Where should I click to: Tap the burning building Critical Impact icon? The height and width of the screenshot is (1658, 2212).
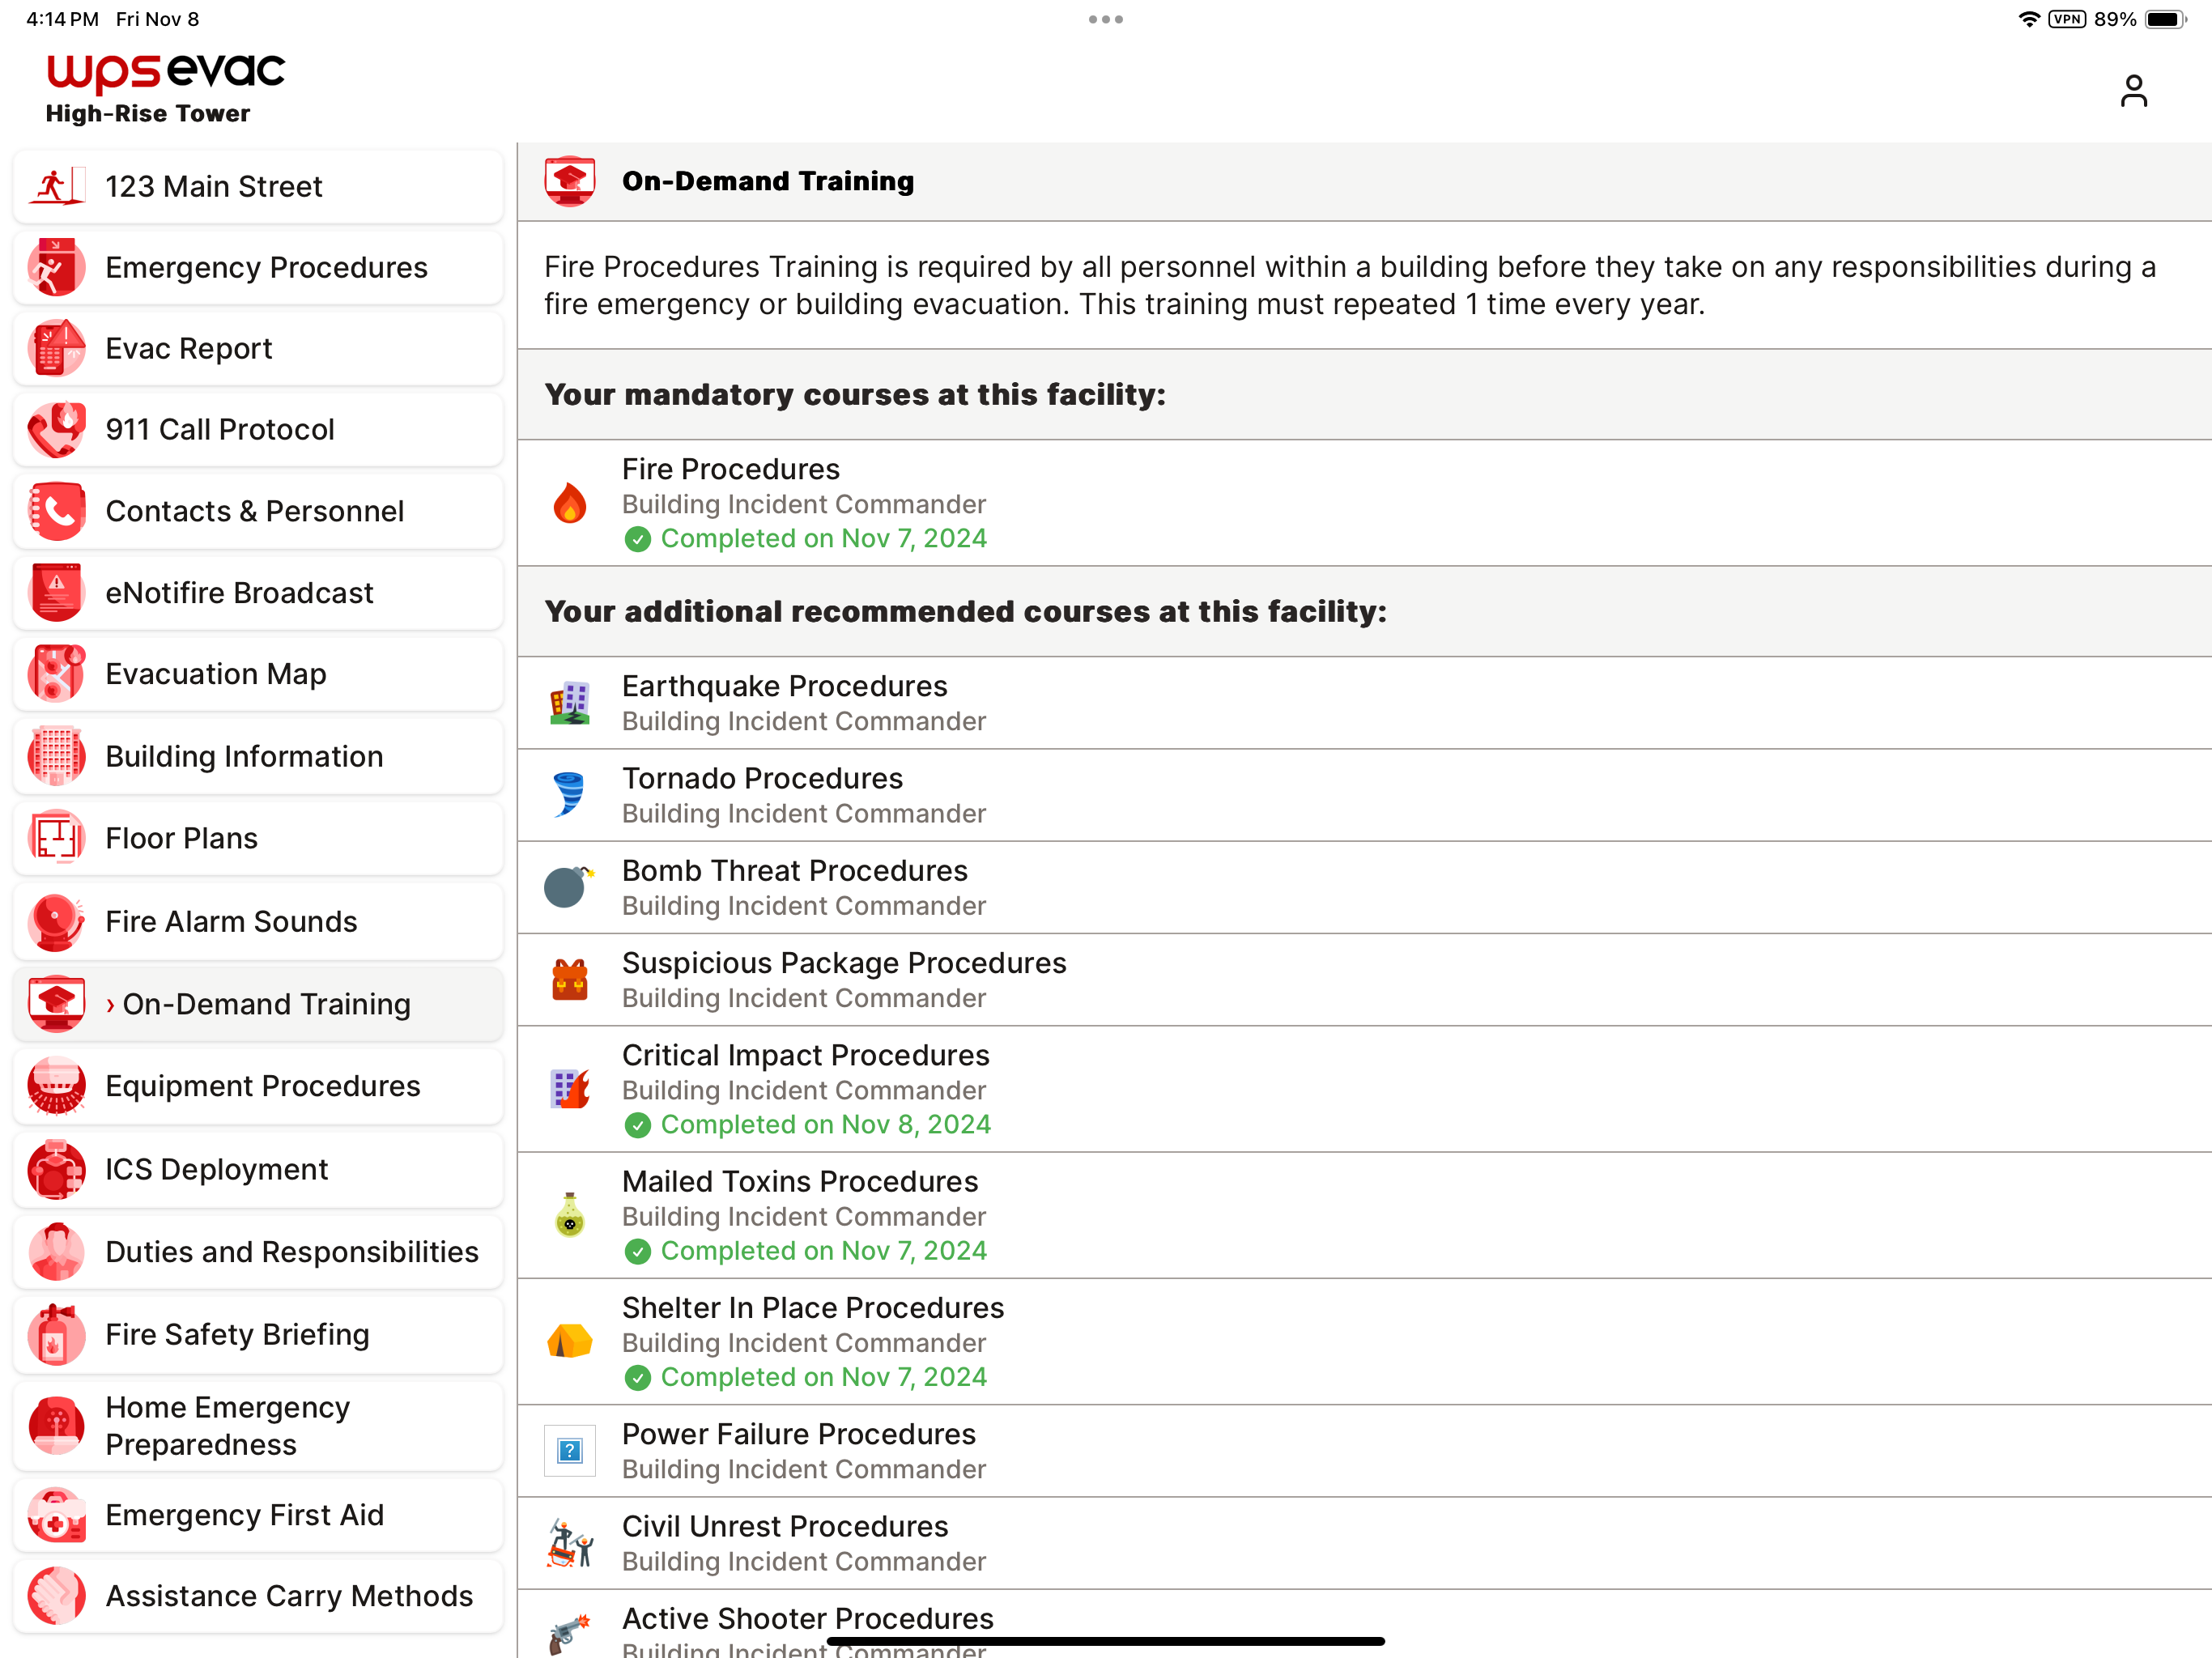click(x=570, y=1088)
